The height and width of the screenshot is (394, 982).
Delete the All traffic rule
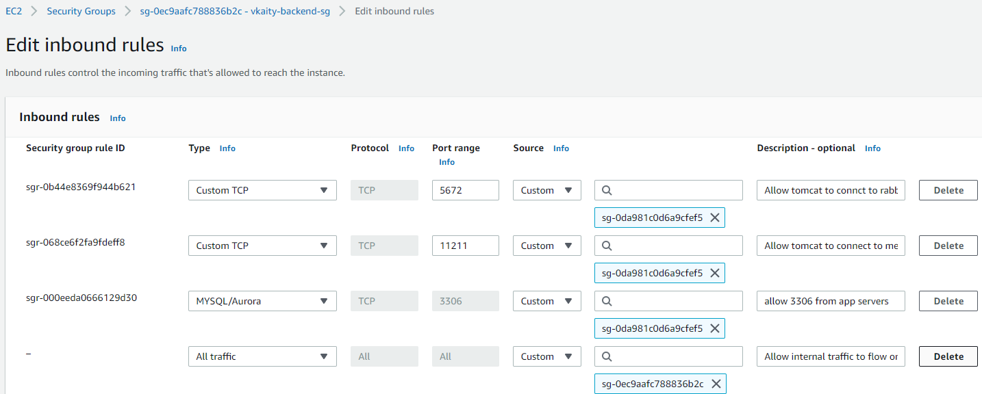948,356
